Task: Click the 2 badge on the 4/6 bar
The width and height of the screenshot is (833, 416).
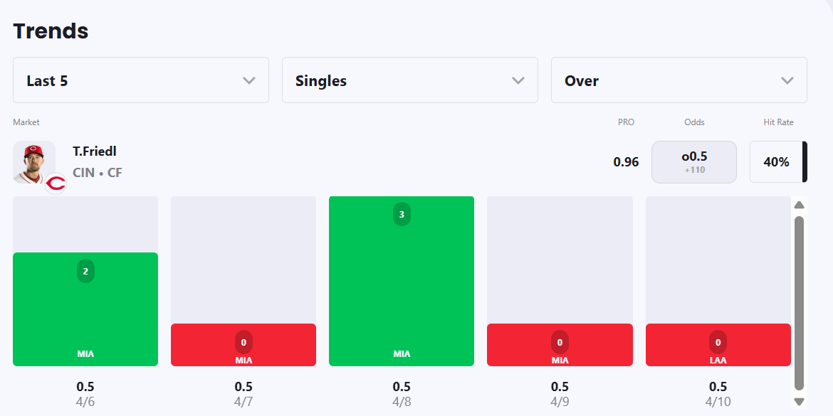Action: pyautogui.click(x=85, y=271)
